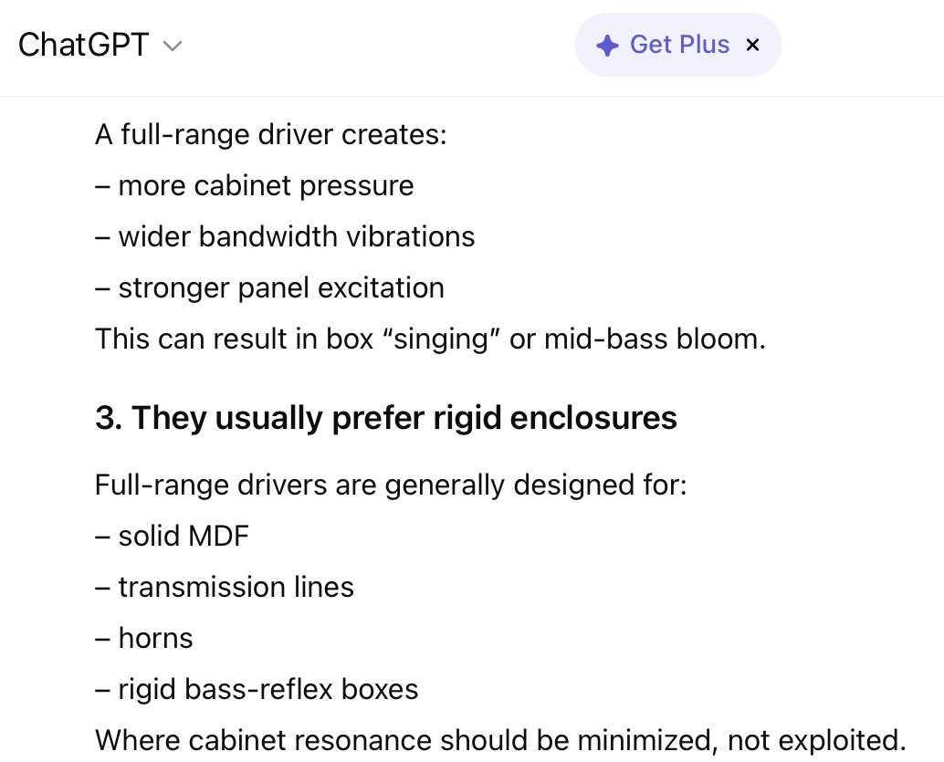Click the line 'A full-range driver creates:'

click(x=271, y=134)
